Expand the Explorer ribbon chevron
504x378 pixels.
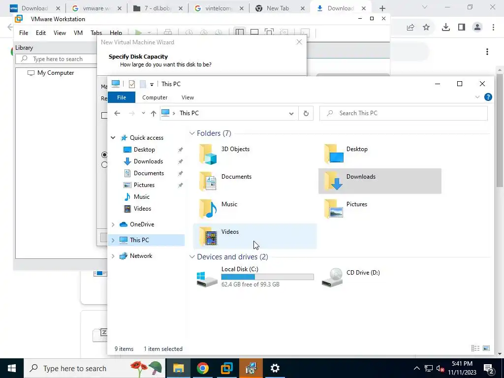tap(477, 97)
